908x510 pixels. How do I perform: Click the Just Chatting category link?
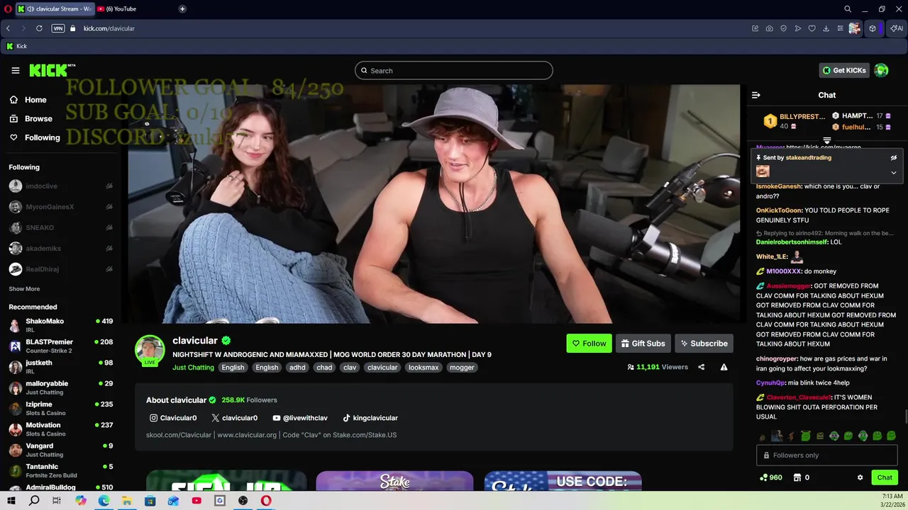[x=193, y=367]
